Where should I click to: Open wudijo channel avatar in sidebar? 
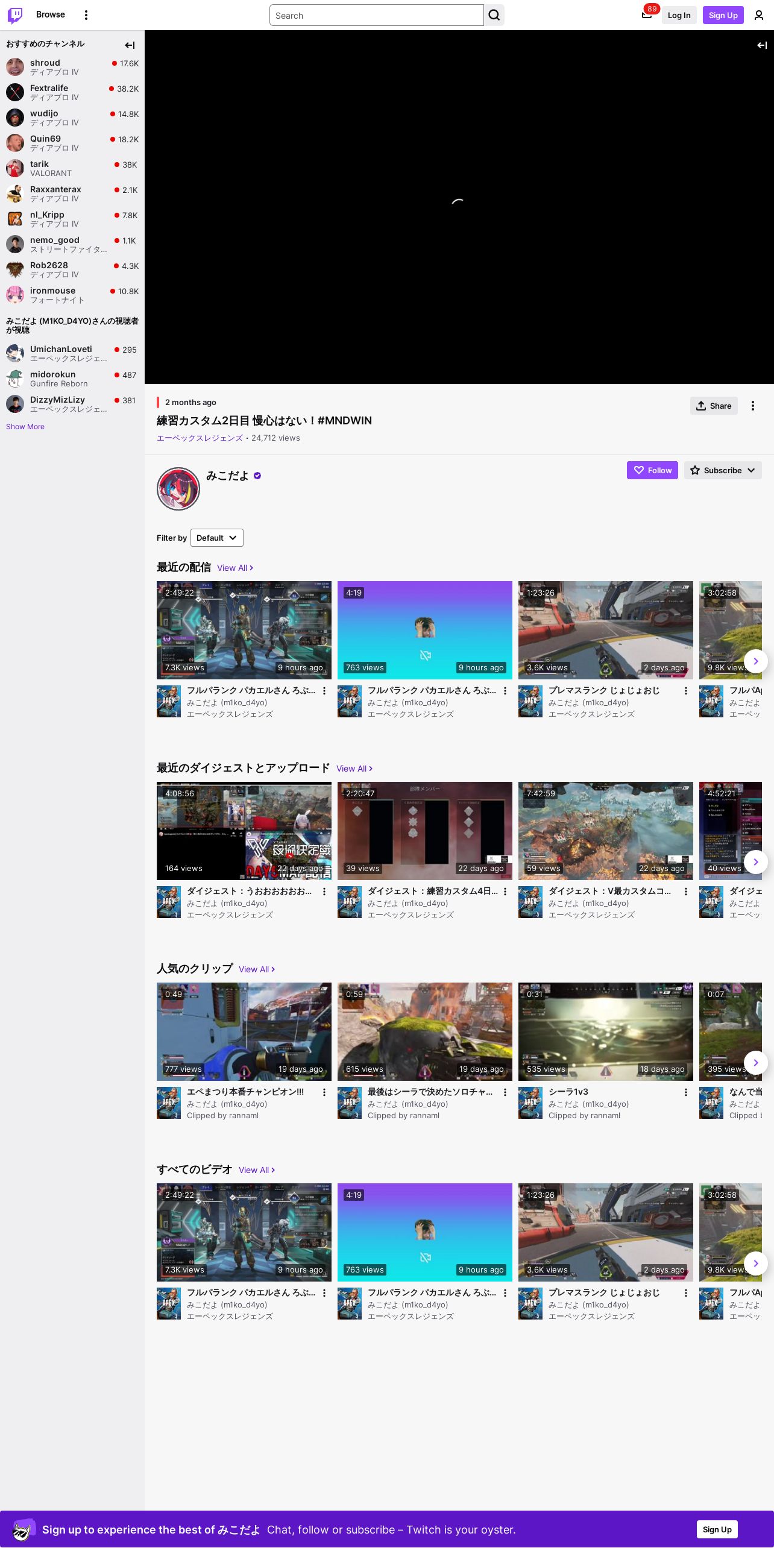[15, 118]
